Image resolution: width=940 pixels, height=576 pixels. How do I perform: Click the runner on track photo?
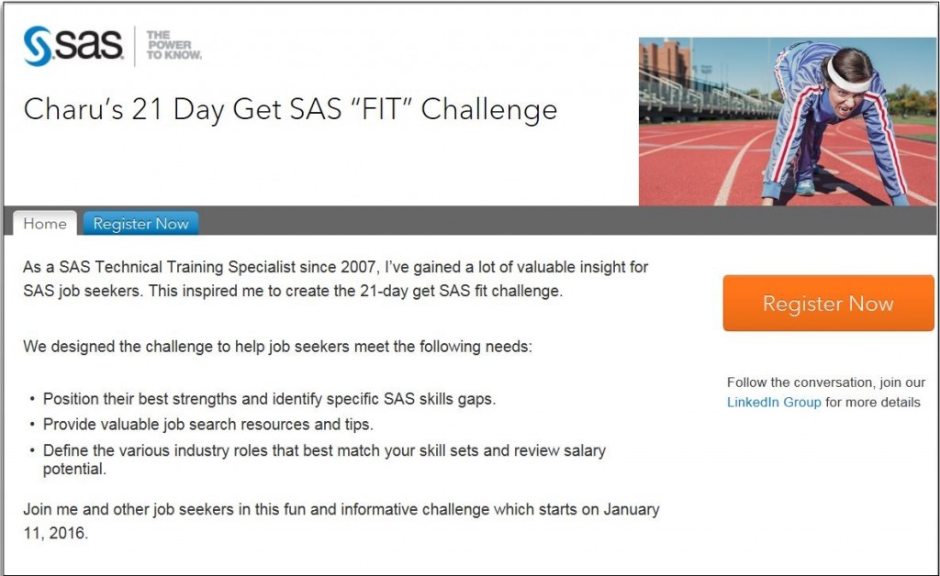click(787, 122)
